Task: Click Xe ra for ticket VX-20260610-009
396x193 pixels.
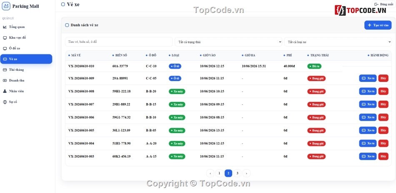Action: click(368, 78)
